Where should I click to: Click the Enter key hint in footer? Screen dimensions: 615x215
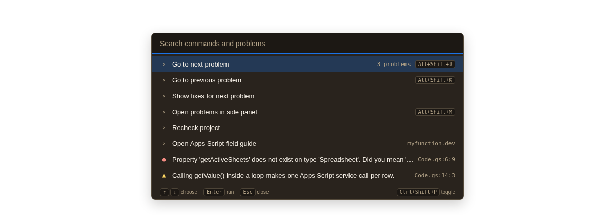[214, 192]
